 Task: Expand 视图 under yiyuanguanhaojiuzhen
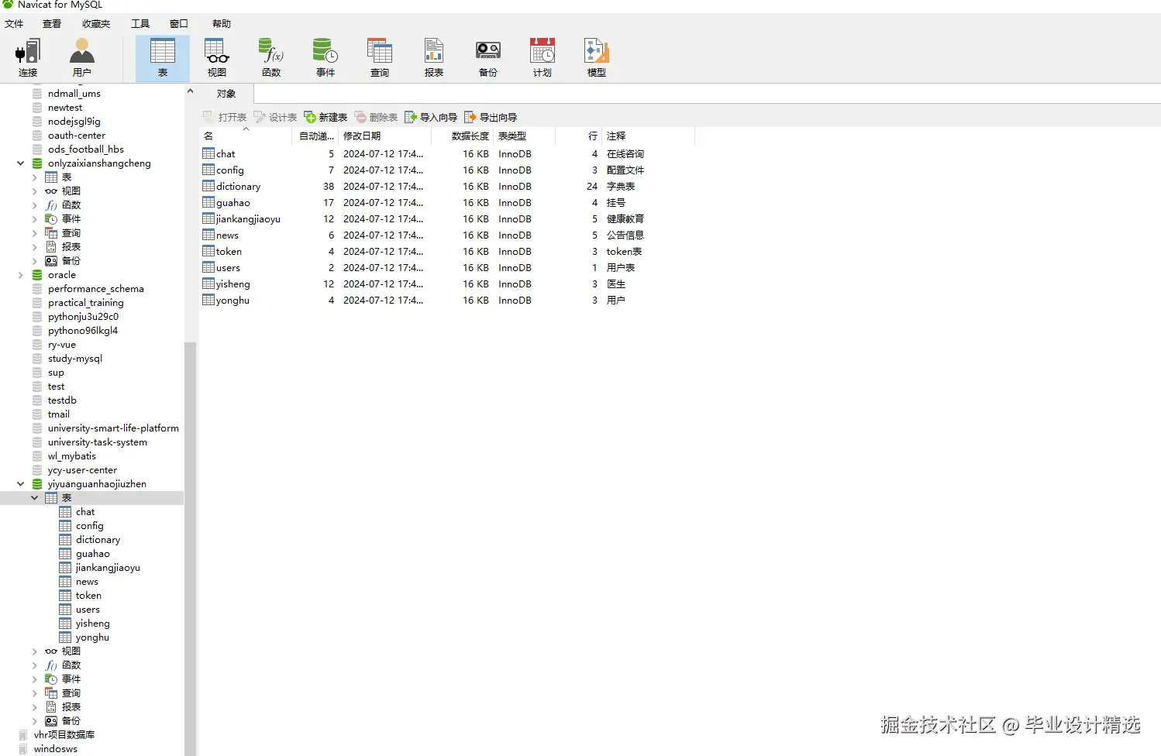(x=35, y=651)
